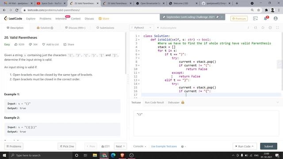
Task: Switch to Run Code Result tab
Action: tap(154, 102)
